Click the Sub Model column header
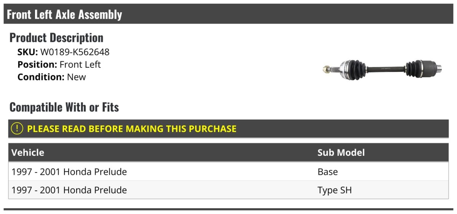 coord(341,153)
